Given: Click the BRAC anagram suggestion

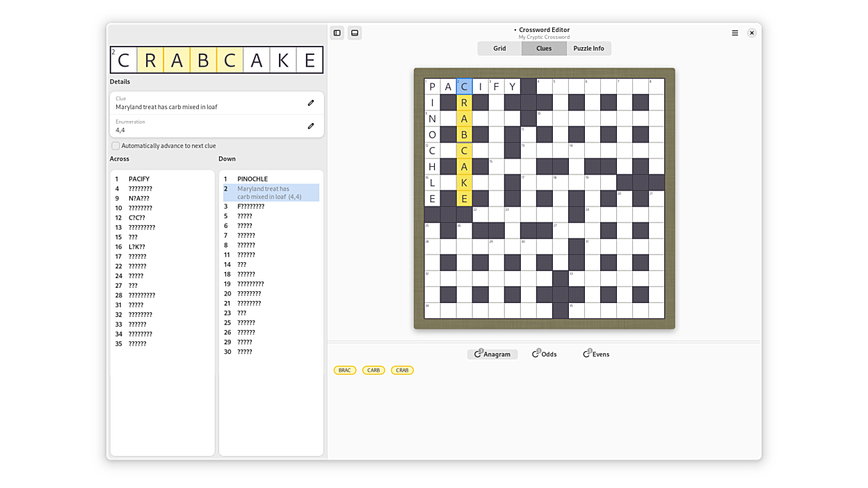Looking at the screenshot, I should point(345,371).
